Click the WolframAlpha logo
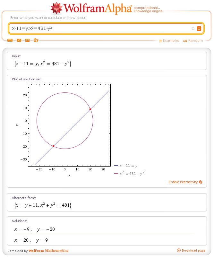Viewport: 213px width, 258px height. click(x=91, y=8)
